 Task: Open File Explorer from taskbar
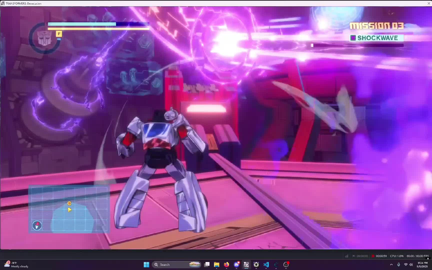[x=216, y=264]
